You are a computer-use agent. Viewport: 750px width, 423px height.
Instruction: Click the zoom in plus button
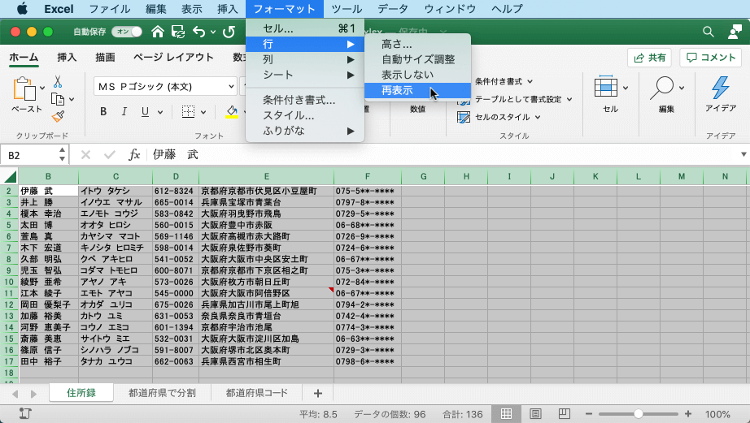(688, 414)
